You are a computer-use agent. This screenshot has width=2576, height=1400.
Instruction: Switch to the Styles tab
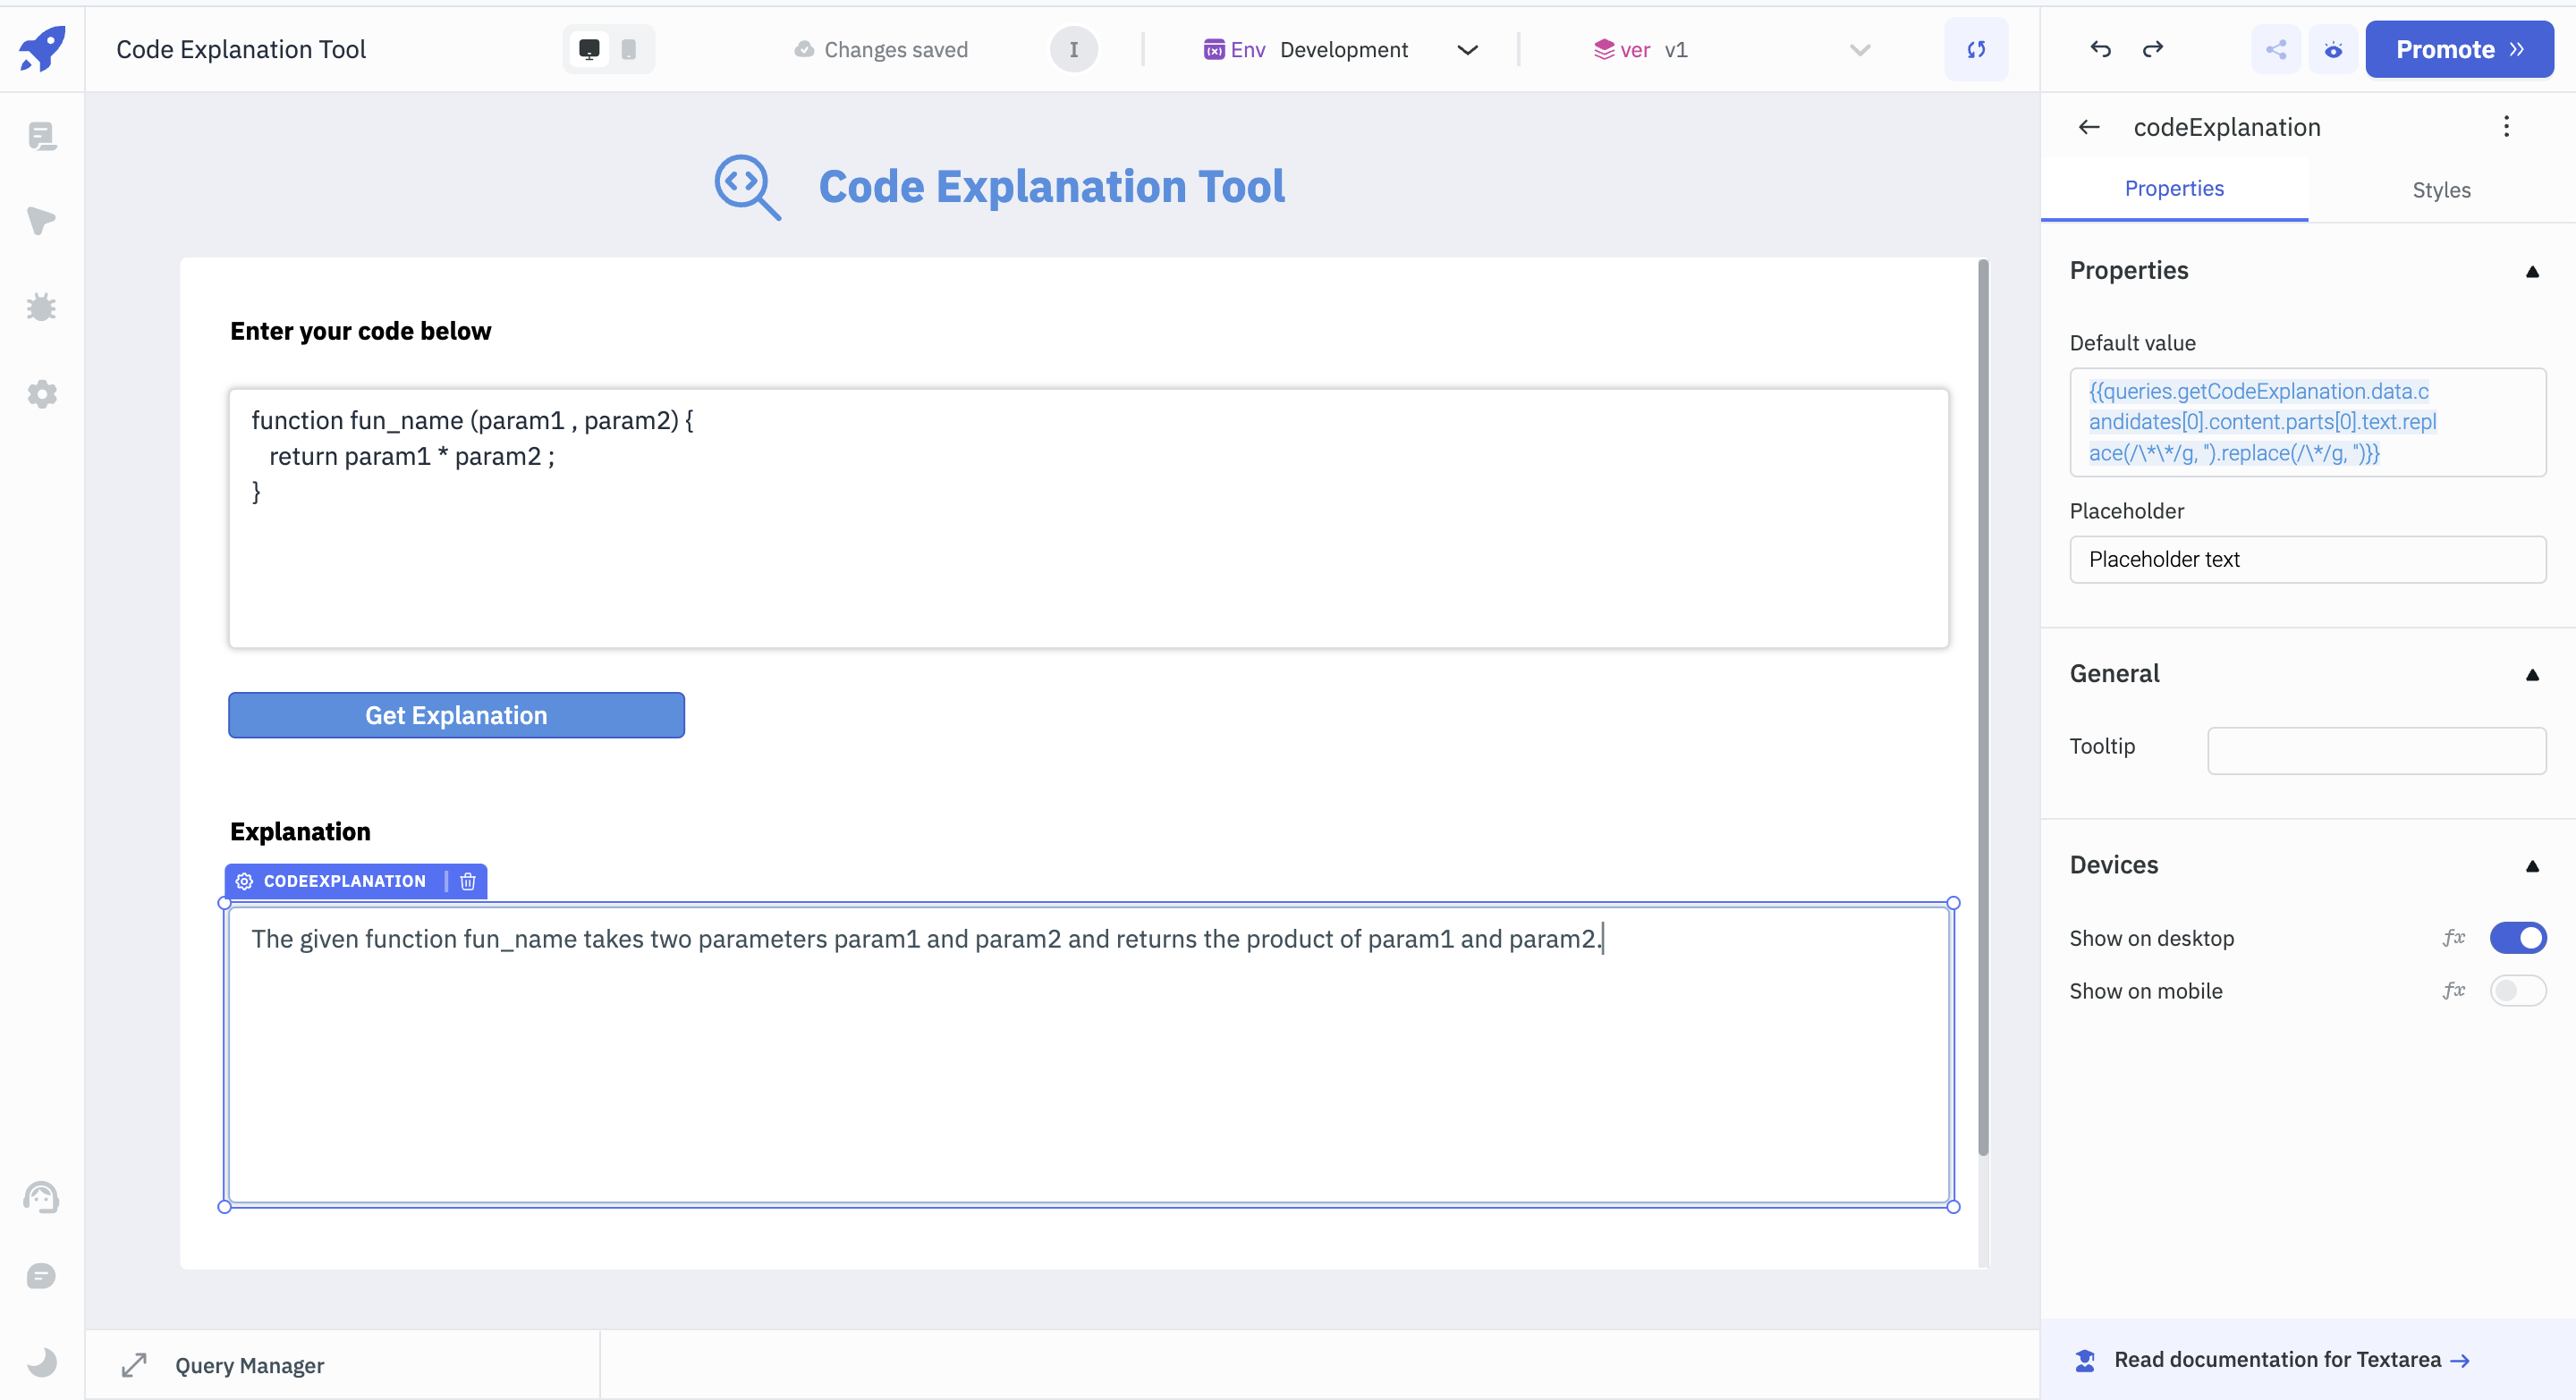point(2440,190)
